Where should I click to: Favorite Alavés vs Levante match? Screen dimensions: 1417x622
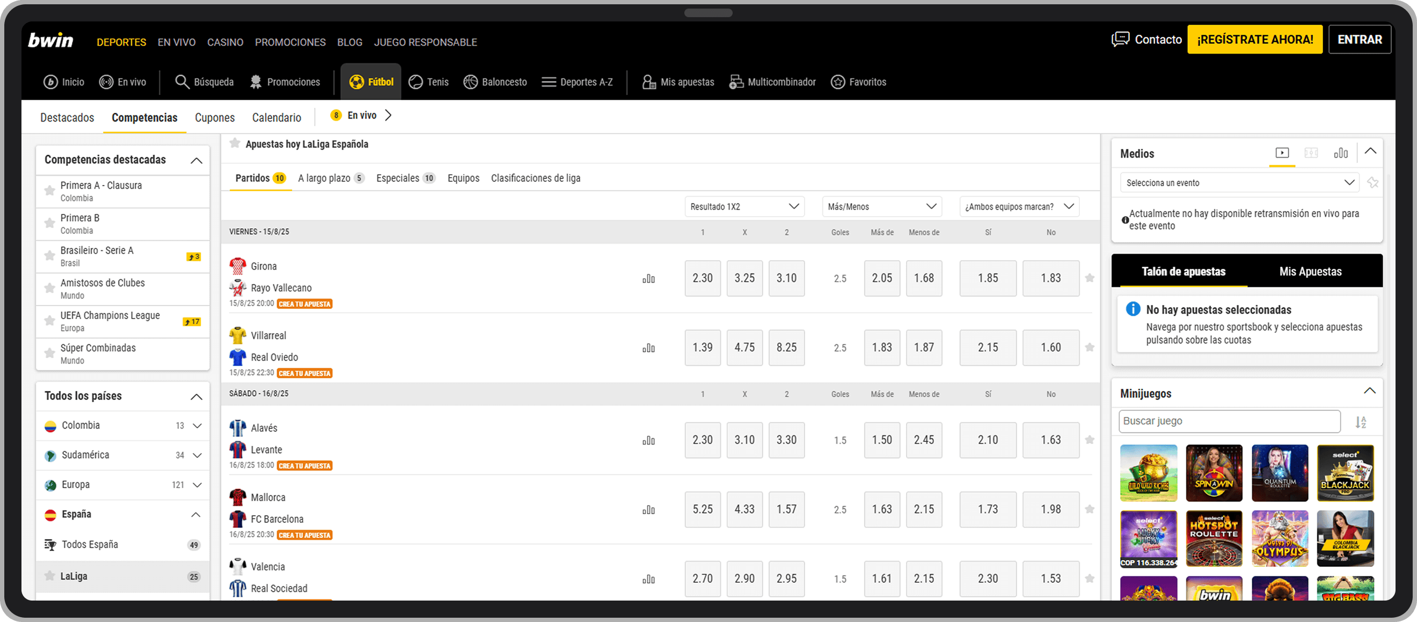[1089, 440]
